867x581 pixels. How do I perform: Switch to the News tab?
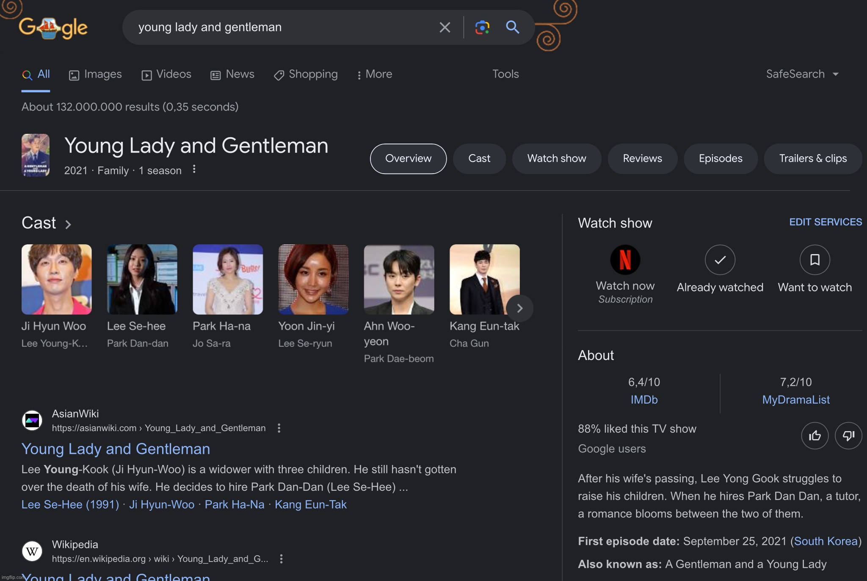point(232,75)
